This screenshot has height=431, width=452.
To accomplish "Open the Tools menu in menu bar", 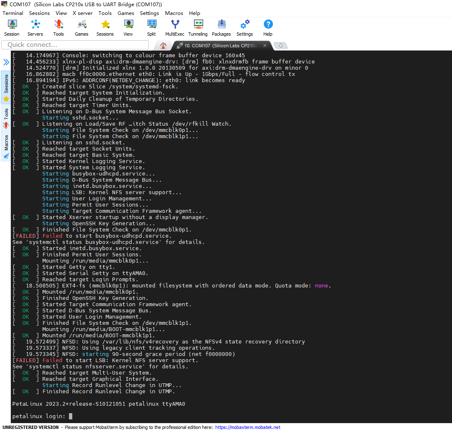I will [x=105, y=13].
